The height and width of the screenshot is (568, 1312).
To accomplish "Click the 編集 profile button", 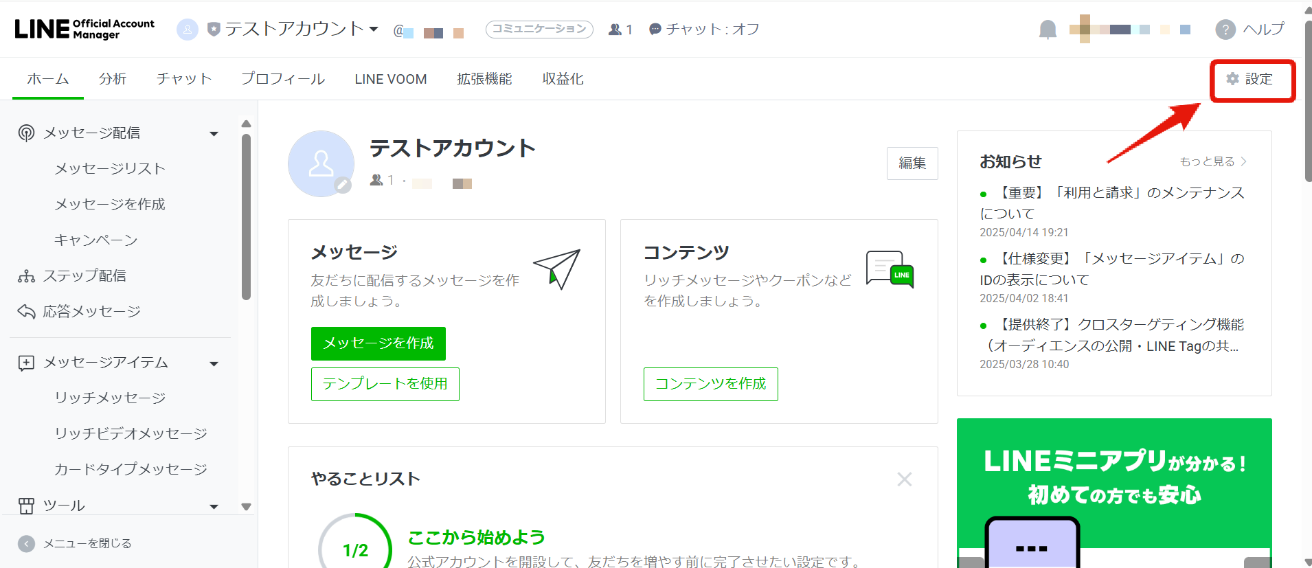I will pos(912,163).
